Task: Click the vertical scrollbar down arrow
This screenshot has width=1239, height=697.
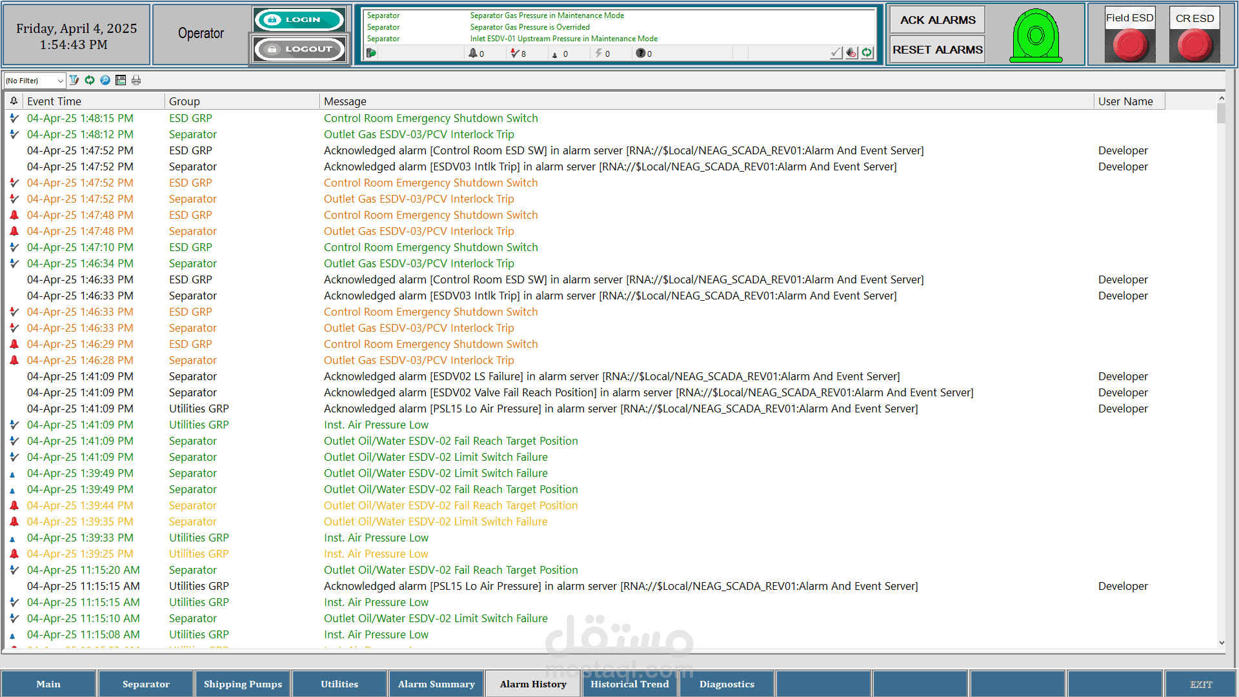Action: 1221,643
